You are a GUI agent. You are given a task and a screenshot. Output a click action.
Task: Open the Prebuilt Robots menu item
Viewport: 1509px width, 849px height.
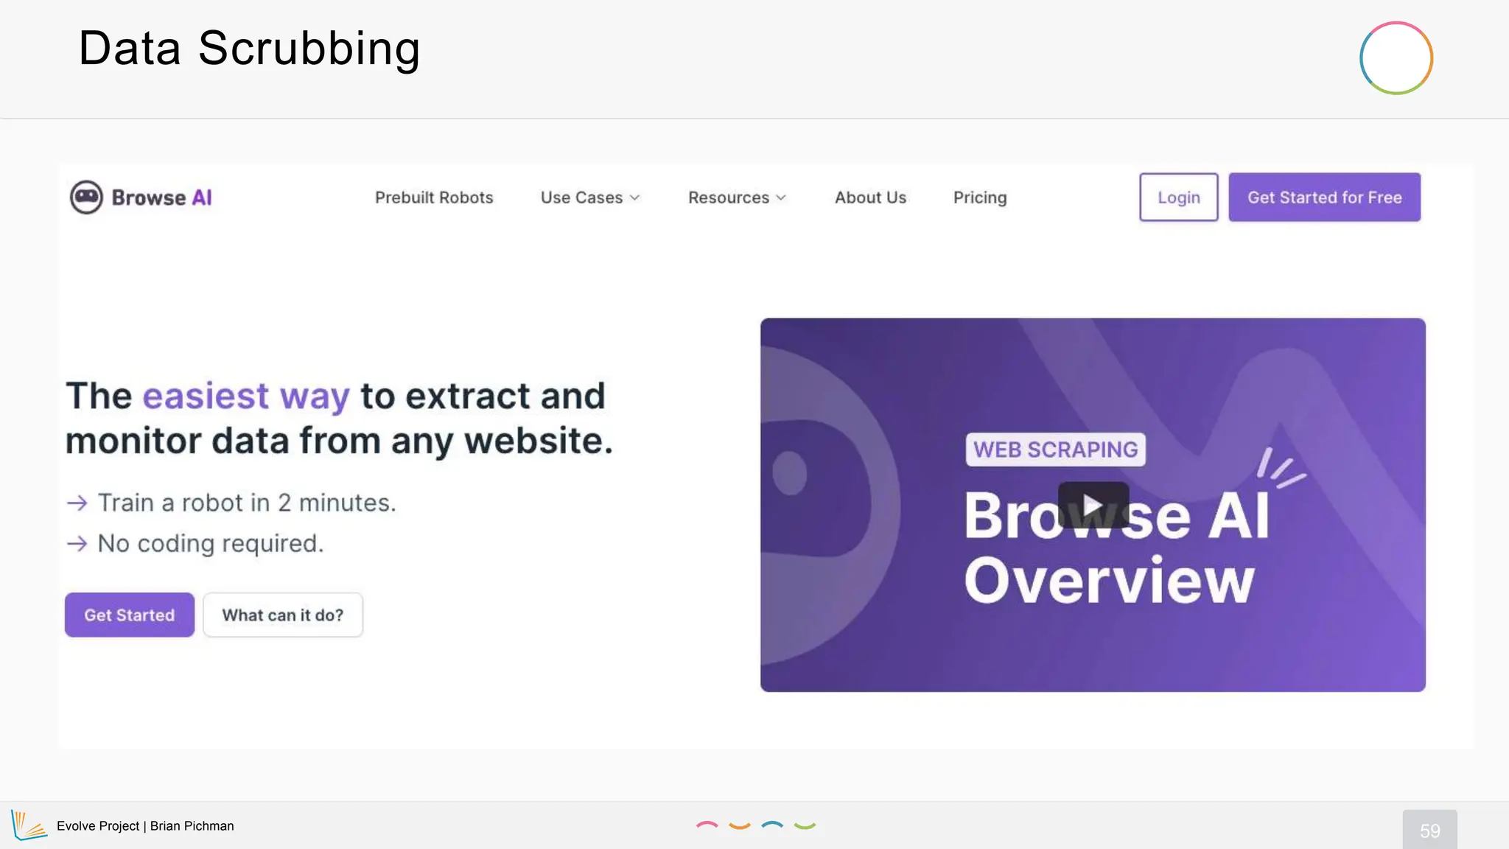(x=434, y=198)
